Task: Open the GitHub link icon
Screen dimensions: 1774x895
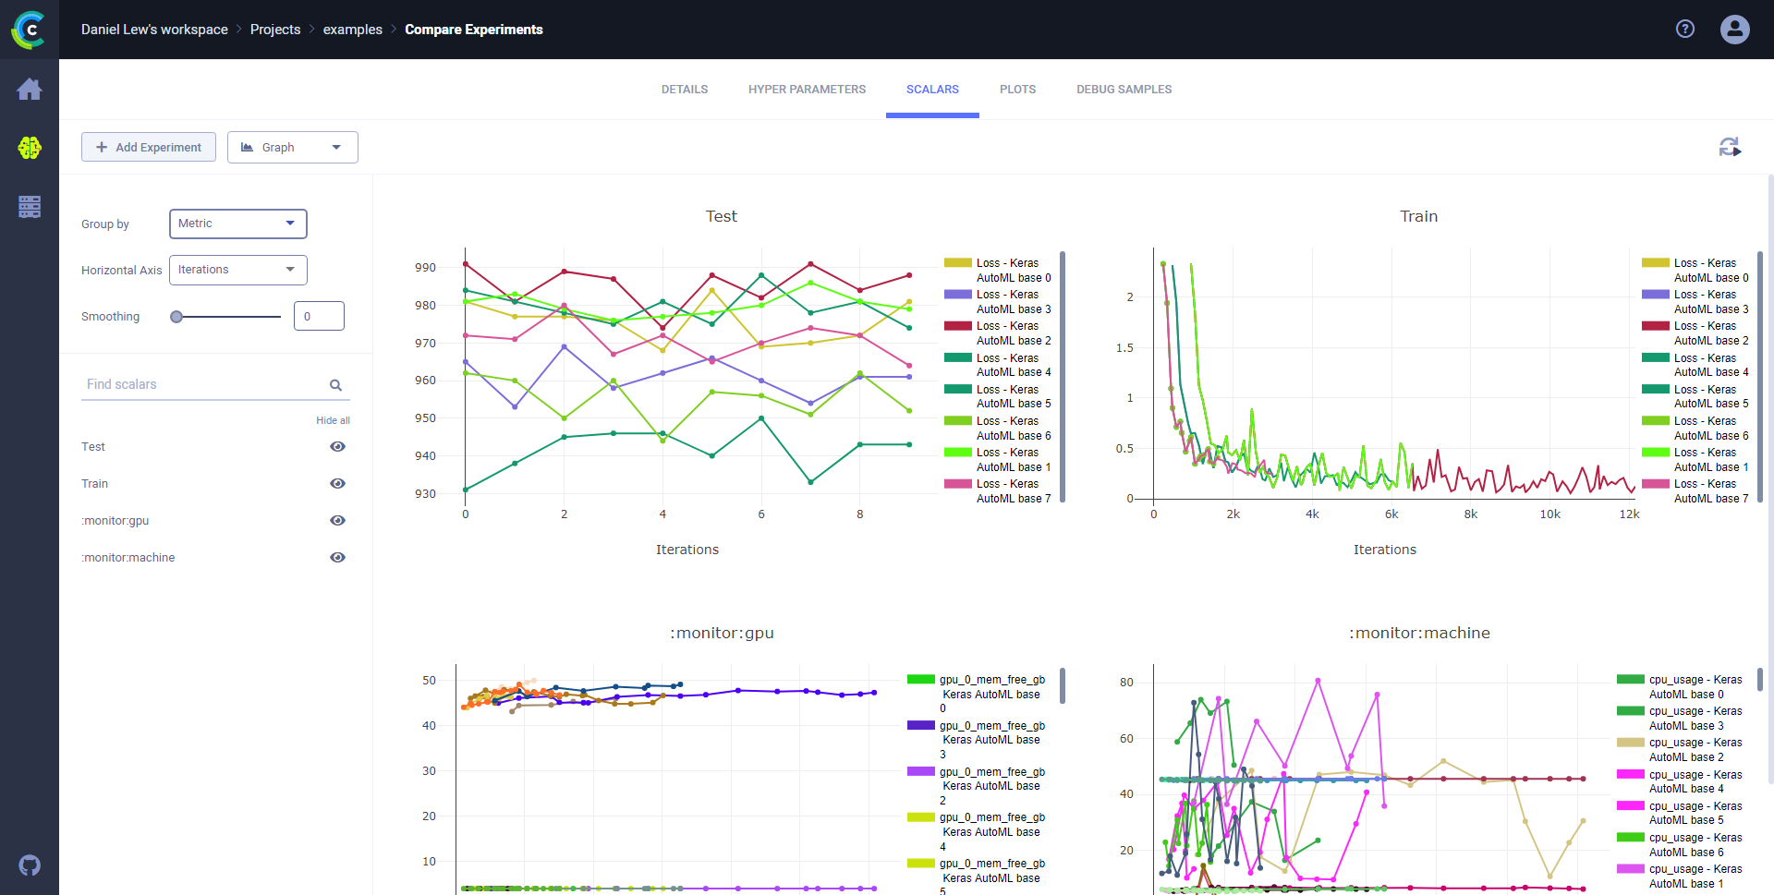Action: (x=30, y=865)
